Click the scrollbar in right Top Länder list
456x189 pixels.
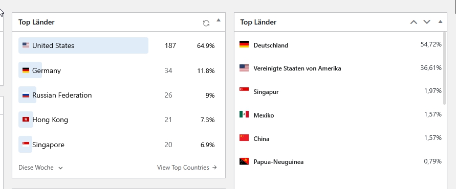pyautogui.click(x=444, y=68)
